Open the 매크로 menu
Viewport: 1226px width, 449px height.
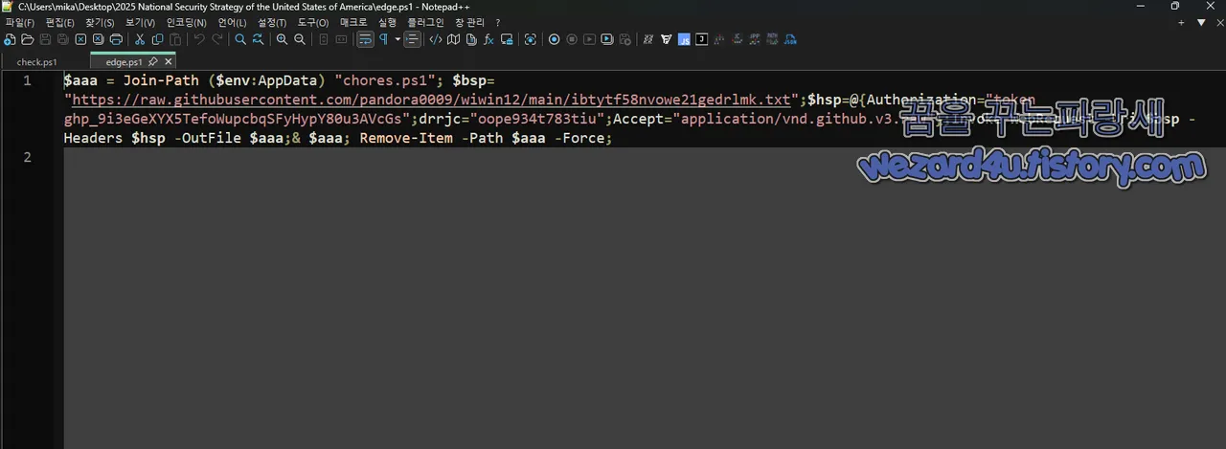[354, 22]
